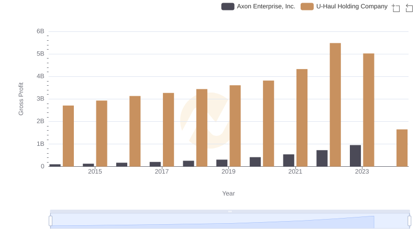Click the Year axis title
The width and height of the screenshot is (419, 241).
click(x=228, y=193)
